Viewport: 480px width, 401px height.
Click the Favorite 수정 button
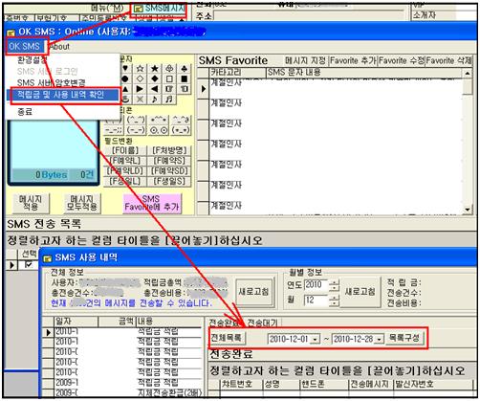click(x=402, y=60)
